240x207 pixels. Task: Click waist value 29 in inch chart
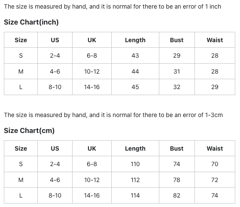pyautogui.click(x=215, y=87)
